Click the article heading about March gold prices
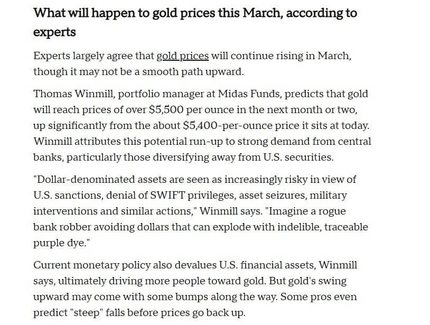430x325 pixels. 195,22
